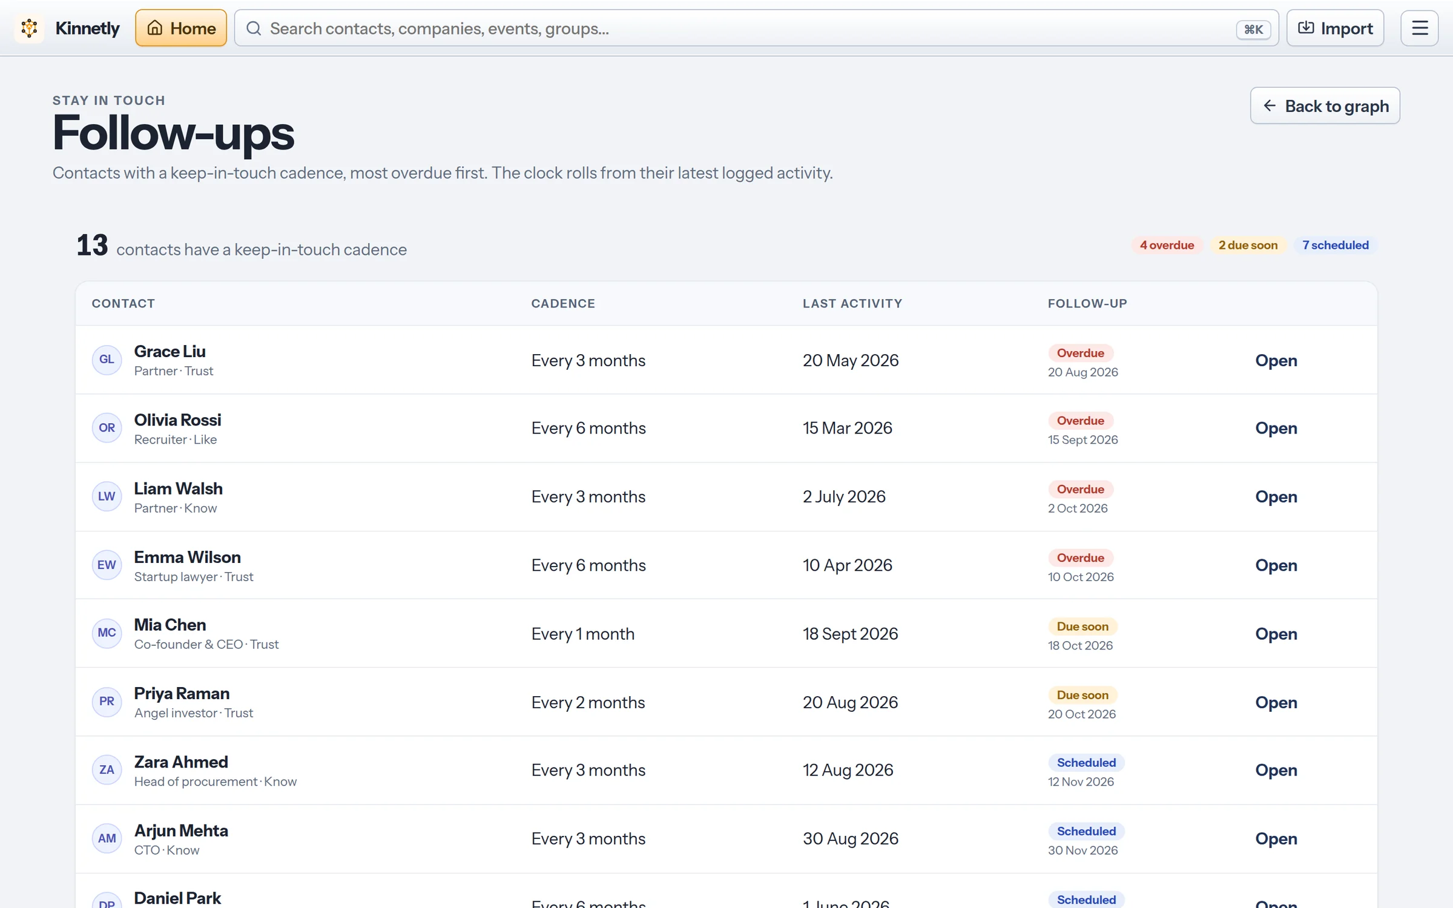Click the ZA avatar for Zara Ahmed

click(x=107, y=770)
